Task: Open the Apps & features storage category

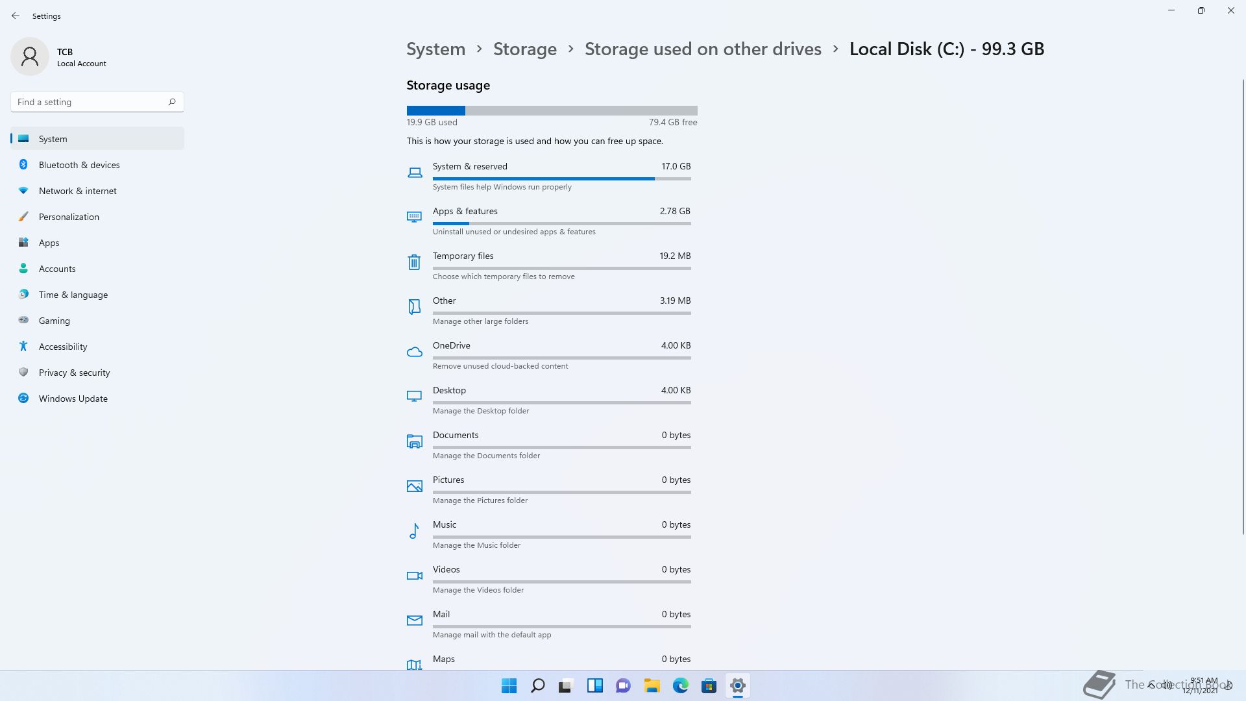Action: [x=561, y=220]
